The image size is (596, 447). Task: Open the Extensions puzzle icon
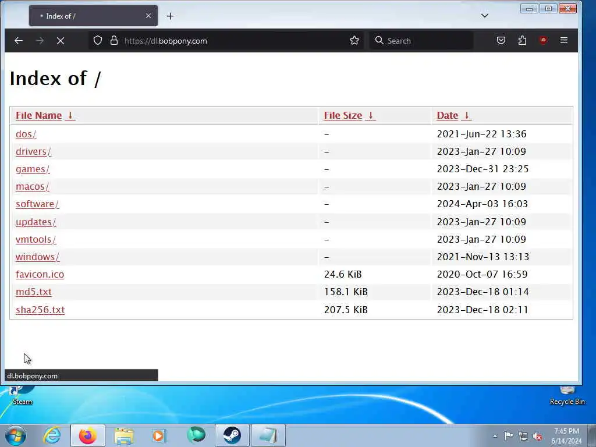tap(522, 40)
